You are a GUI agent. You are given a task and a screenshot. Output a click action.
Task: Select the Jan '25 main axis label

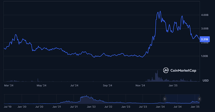pos(173,86)
